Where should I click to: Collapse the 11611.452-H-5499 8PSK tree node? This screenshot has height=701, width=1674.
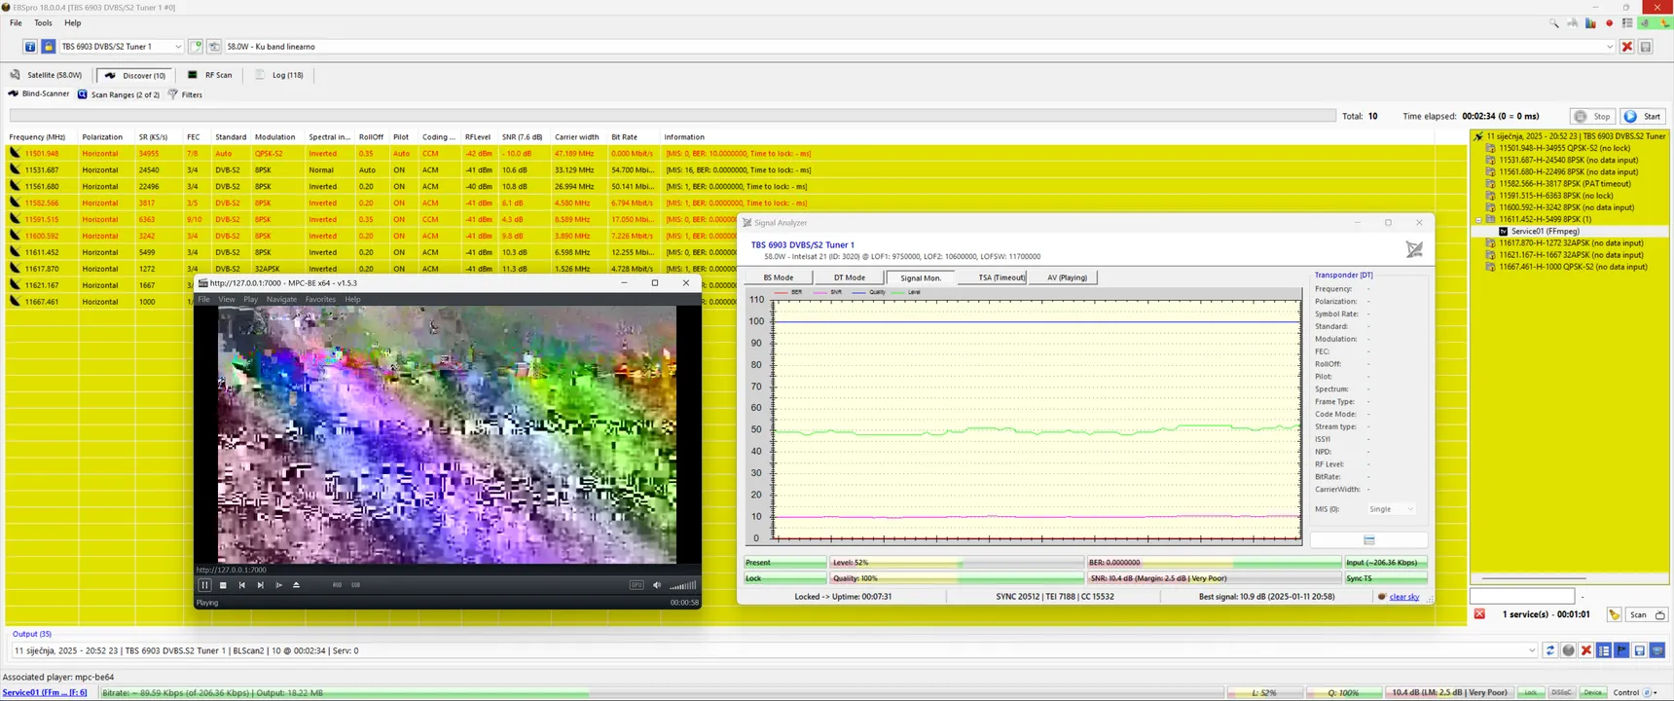(1478, 220)
